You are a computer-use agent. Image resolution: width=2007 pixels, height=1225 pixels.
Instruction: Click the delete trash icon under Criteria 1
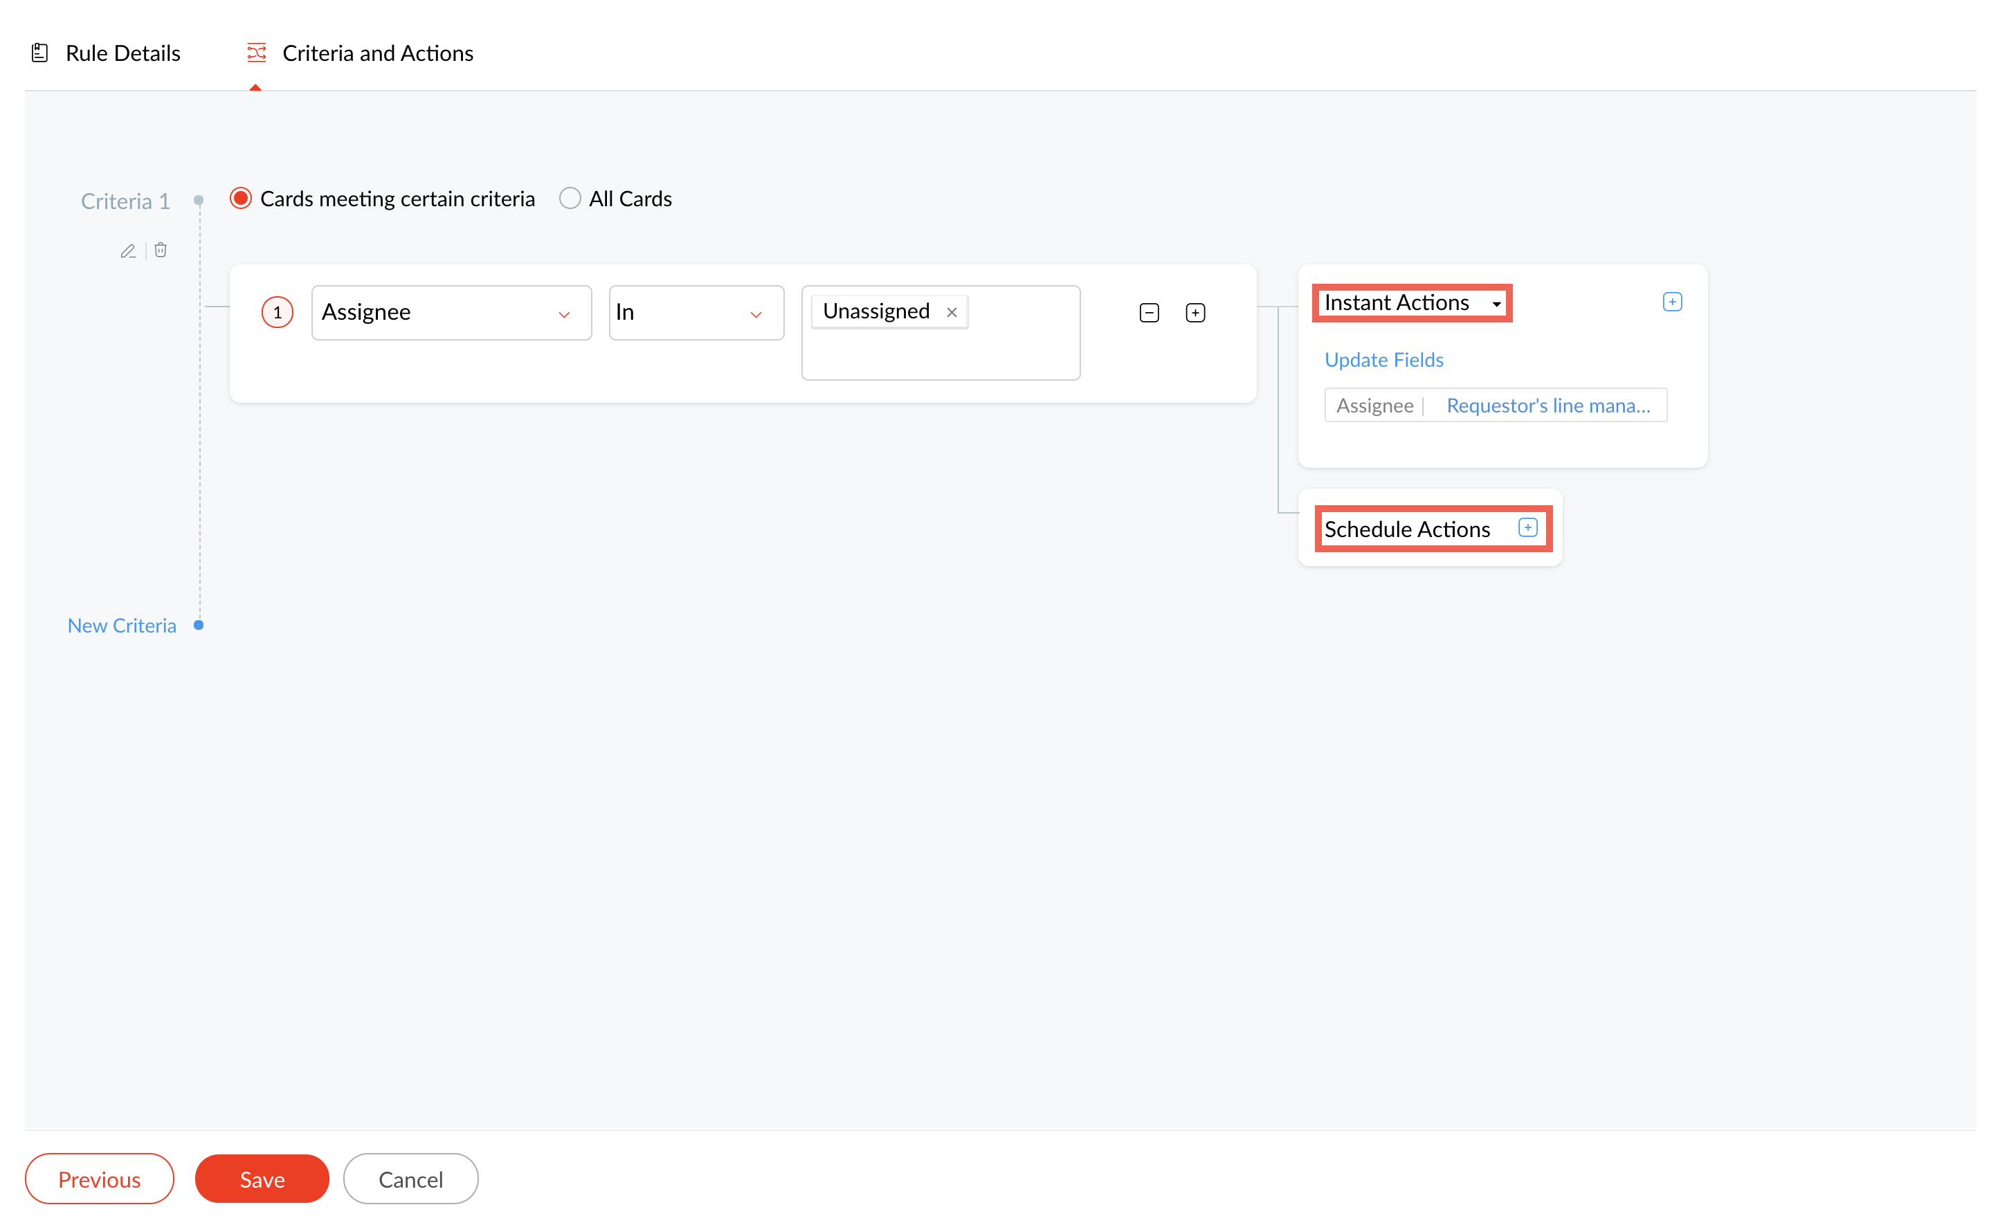pyautogui.click(x=161, y=250)
